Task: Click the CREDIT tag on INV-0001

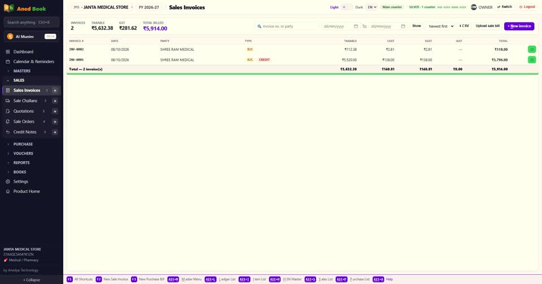Action: 264,60
